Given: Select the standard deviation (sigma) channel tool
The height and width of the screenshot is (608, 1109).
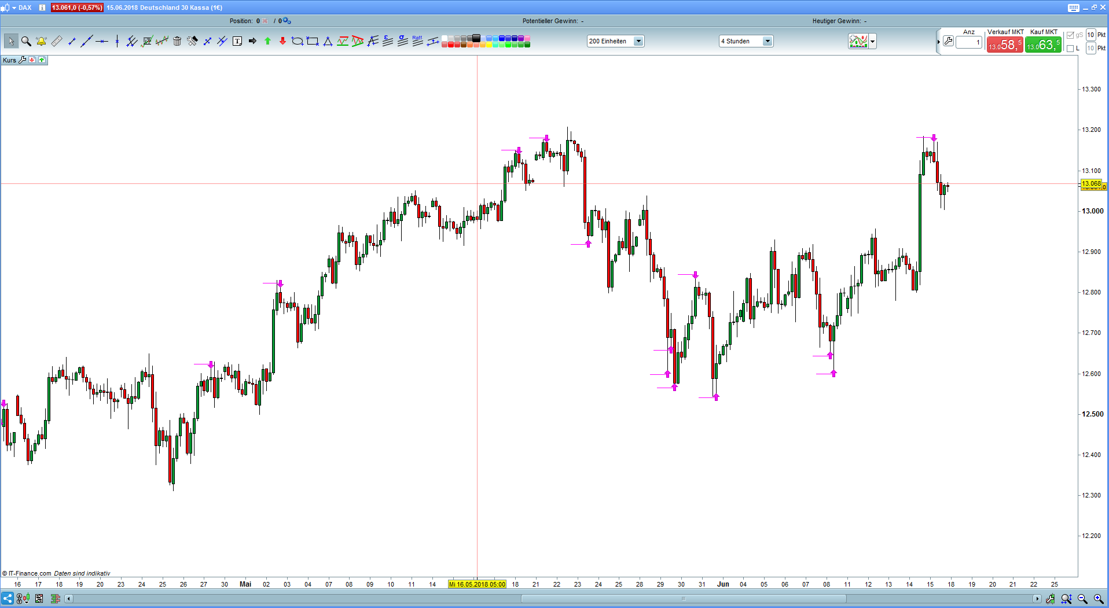Looking at the screenshot, I should pos(403,41).
